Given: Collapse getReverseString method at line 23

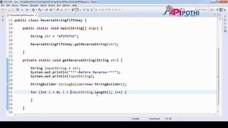Looking at the screenshot, I should click(14, 60).
